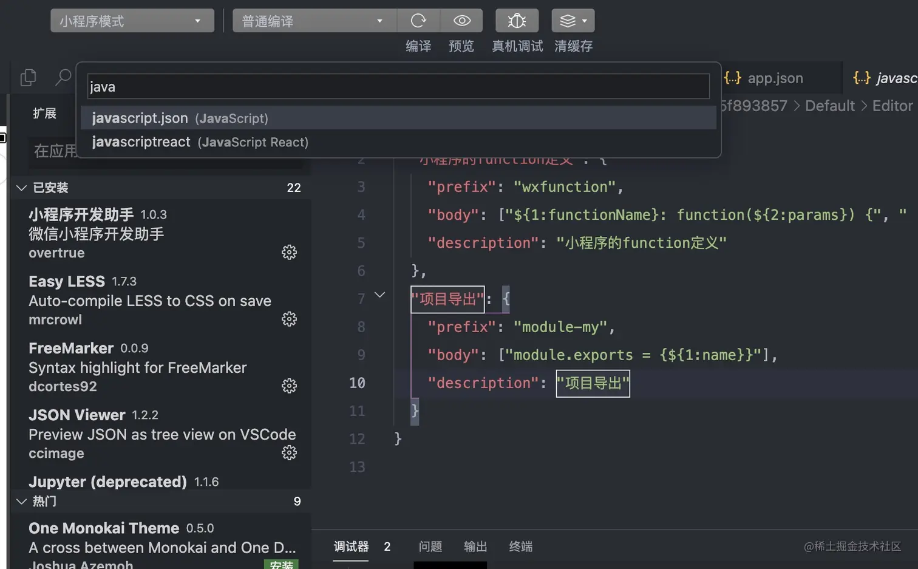Image resolution: width=918 pixels, height=569 pixels.
Task: Click the preview eye icon
Action: click(x=461, y=21)
